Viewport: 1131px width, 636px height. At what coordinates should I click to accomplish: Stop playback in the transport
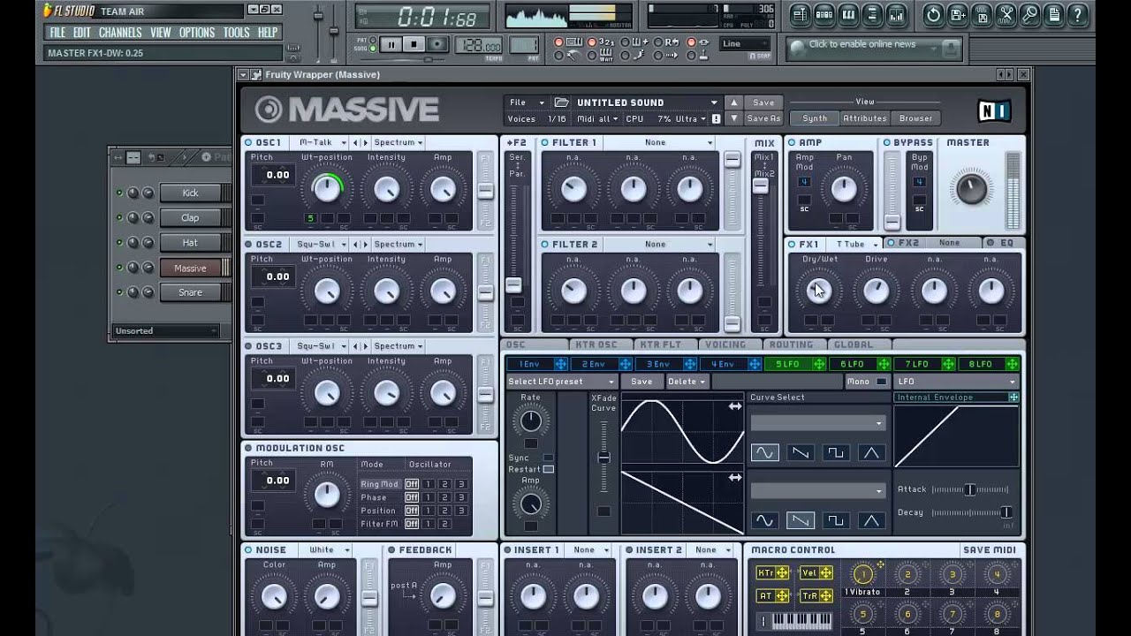pos(414,44)
